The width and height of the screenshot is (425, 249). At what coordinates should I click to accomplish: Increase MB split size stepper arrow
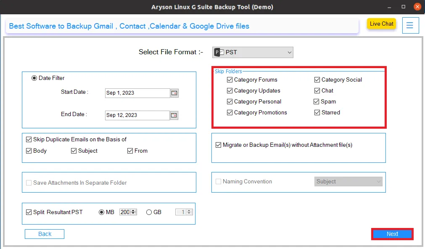click(x=133, y=210)
